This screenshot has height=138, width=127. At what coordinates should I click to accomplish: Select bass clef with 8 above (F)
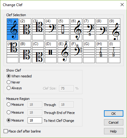[x=76, y=52]
